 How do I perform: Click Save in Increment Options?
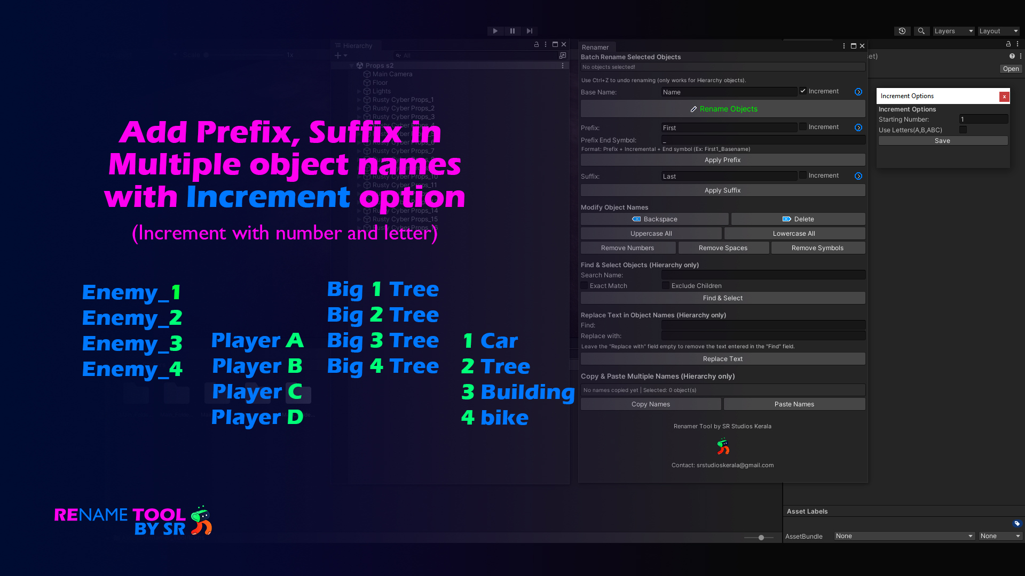coord(943,141)
